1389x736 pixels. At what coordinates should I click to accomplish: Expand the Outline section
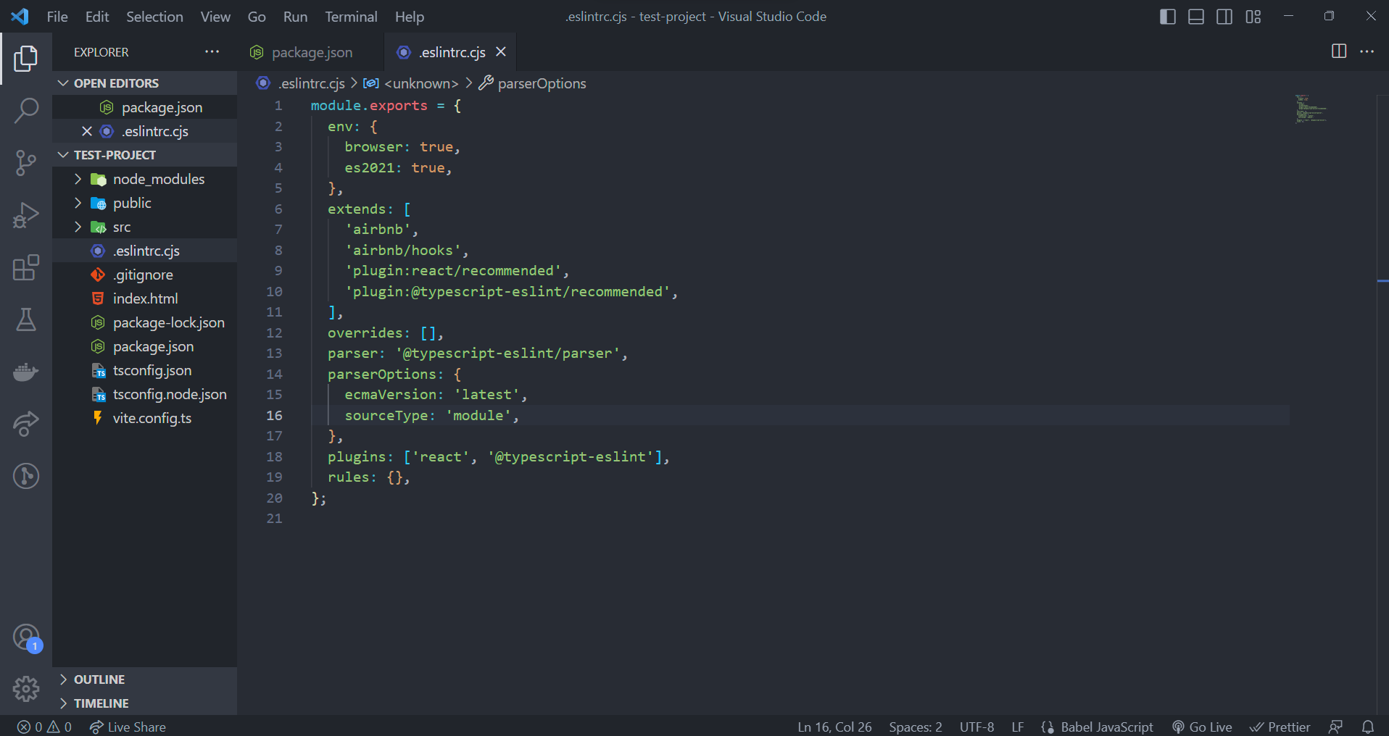click(x=145, y=679)
